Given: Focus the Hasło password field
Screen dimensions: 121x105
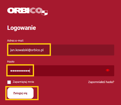Looking at the screenshot, I should tap(61, 71).
